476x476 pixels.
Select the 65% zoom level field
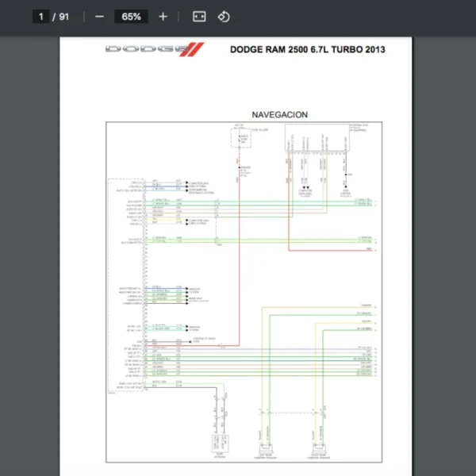coord(131,17)
